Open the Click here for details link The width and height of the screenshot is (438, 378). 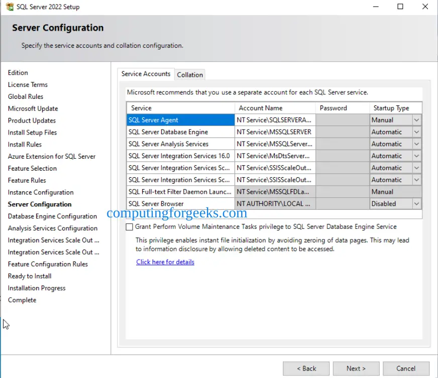click(165, 262)
